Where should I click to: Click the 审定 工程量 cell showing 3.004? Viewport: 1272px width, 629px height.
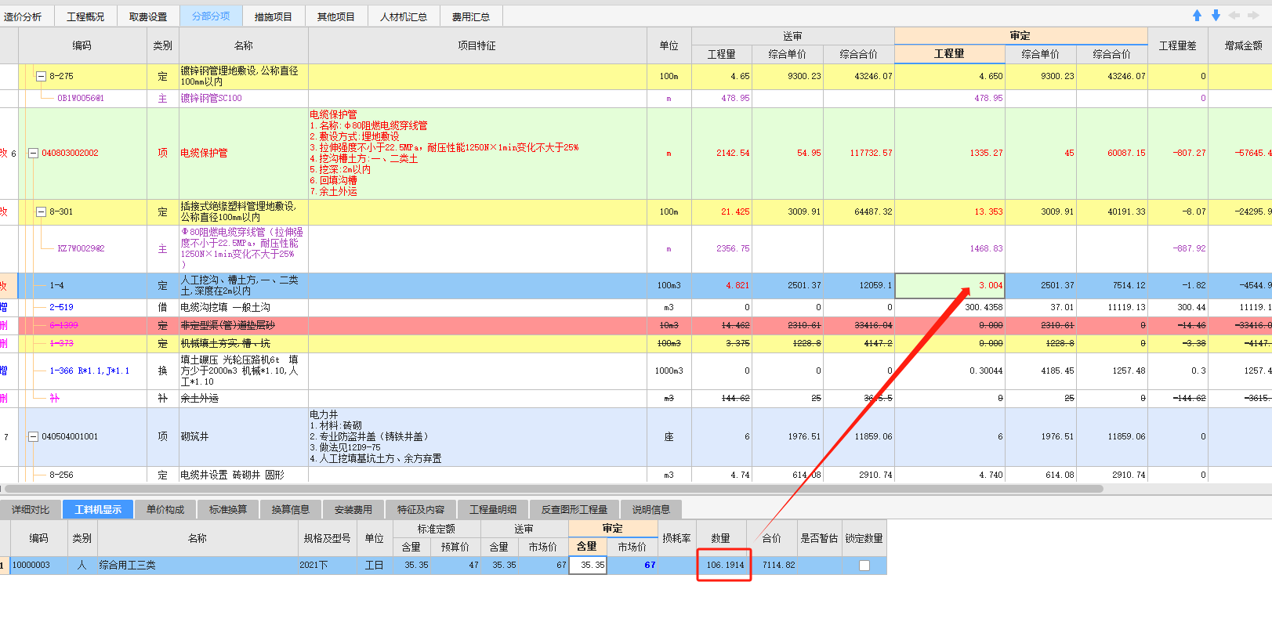coord(950,286)
